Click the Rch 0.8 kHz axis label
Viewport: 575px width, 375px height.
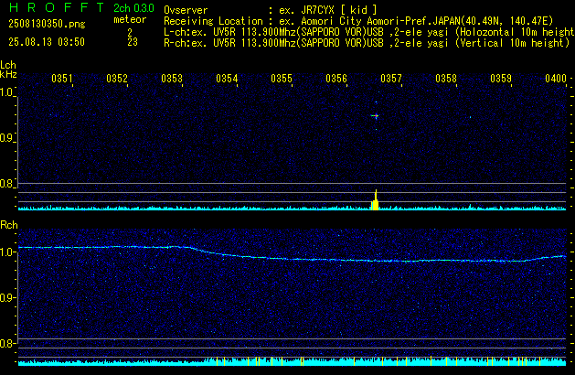tap(7, 343)
